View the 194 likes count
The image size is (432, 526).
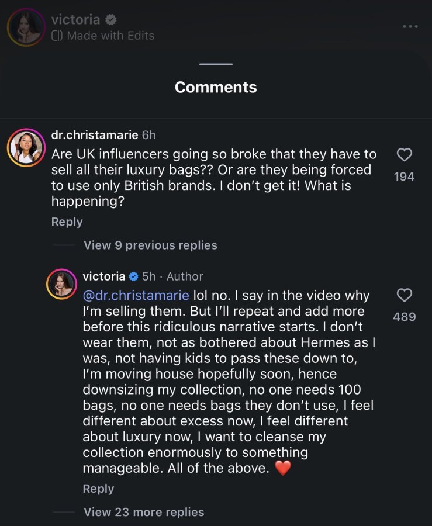coord(404,177)
